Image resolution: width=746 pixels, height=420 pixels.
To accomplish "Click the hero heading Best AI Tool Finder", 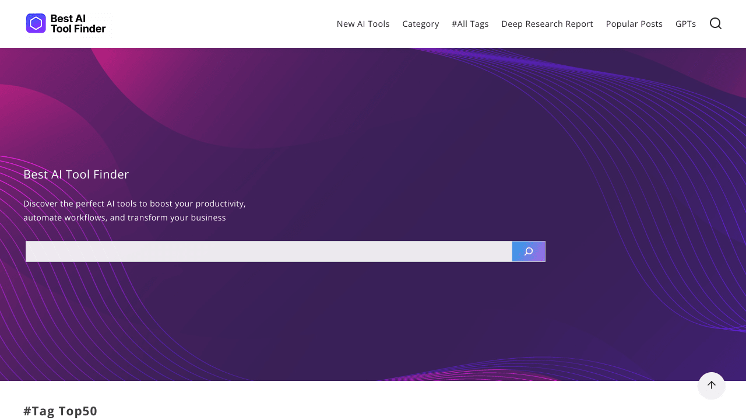I will coord(76,174).
